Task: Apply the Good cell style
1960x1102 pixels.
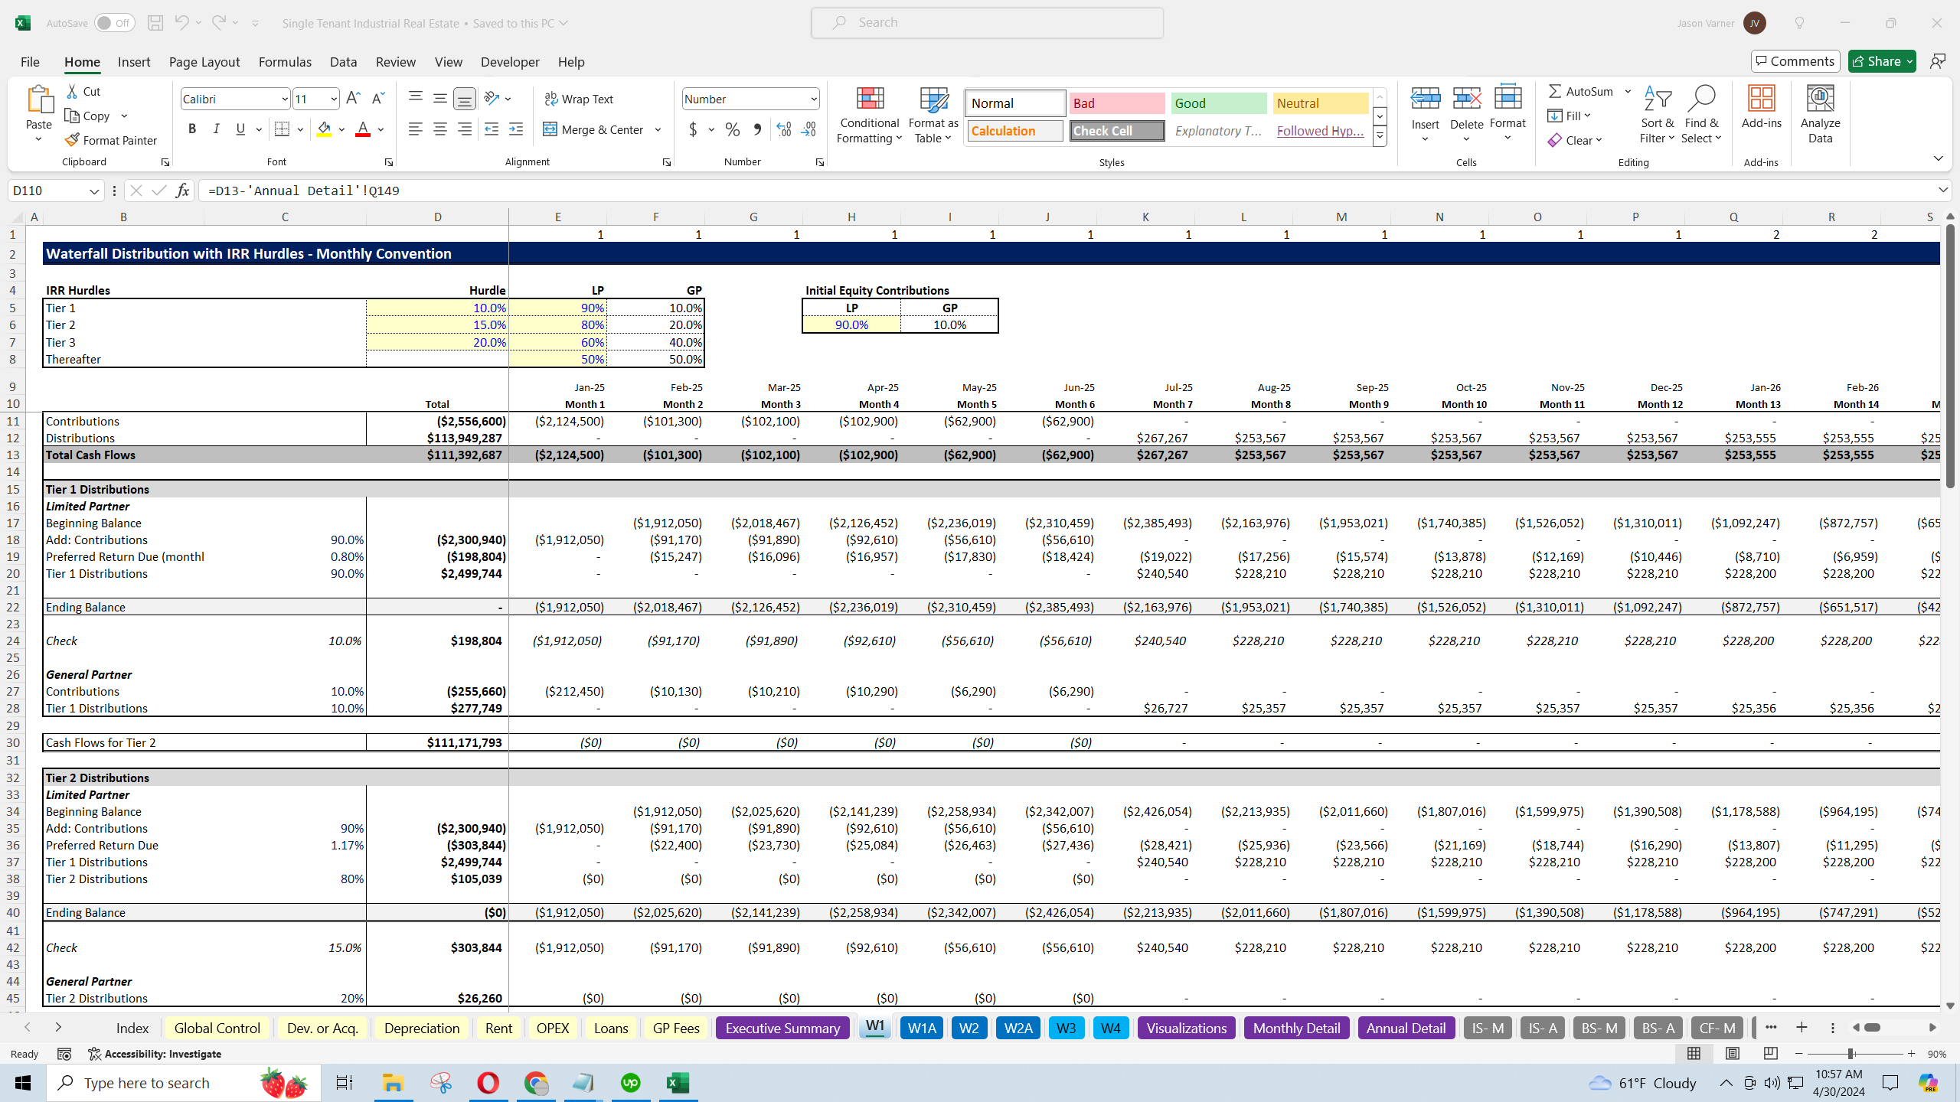Action: click(x=1219, y=103)
